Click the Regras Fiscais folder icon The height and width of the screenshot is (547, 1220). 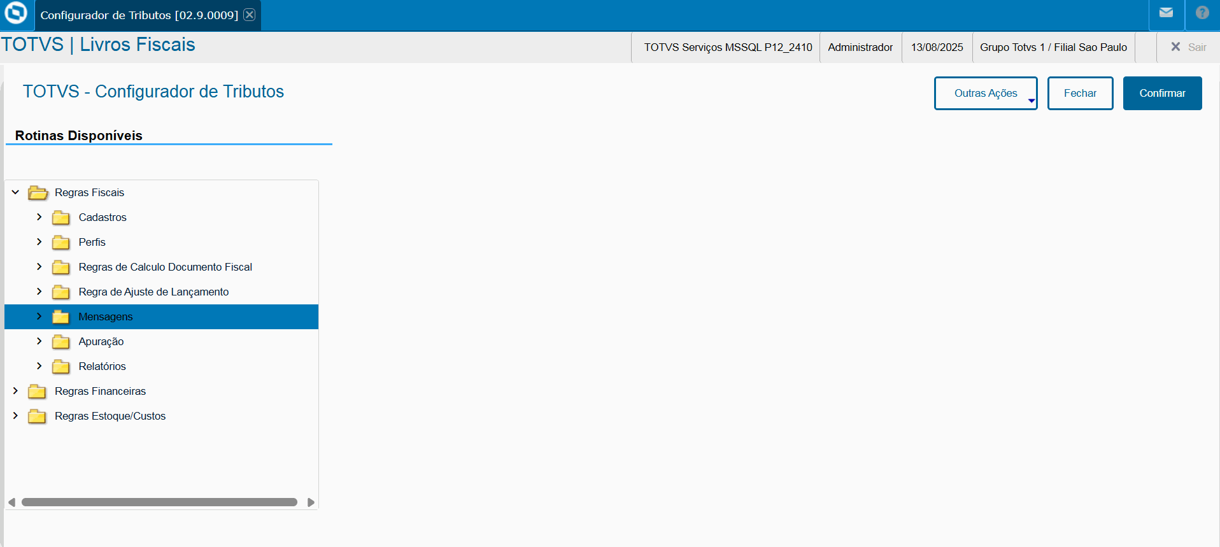point(38,192)
